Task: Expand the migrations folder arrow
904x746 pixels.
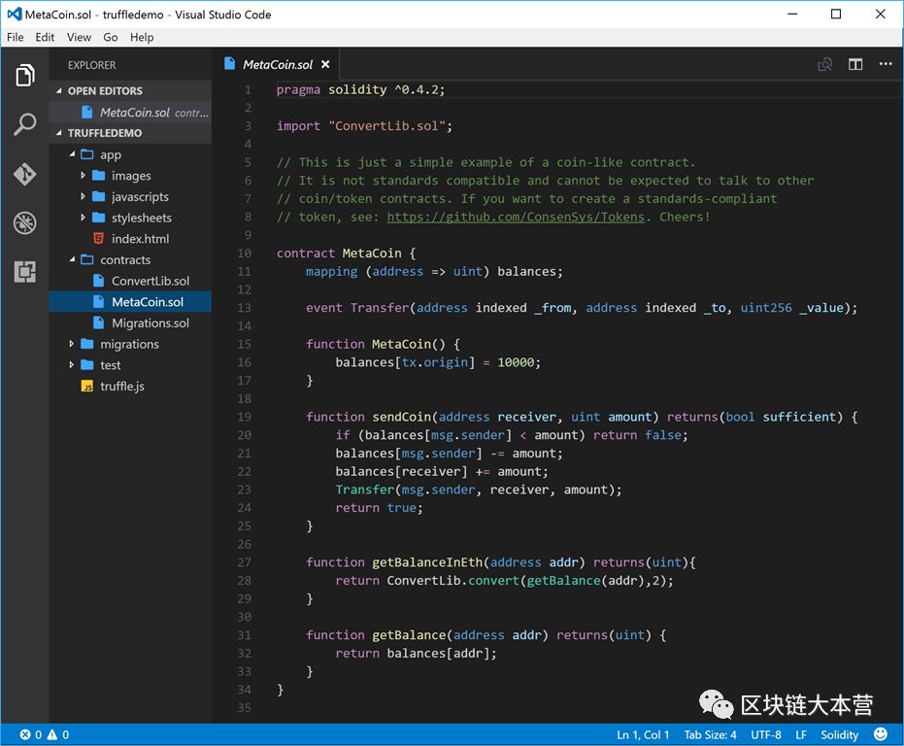Action: pos(72,344)
